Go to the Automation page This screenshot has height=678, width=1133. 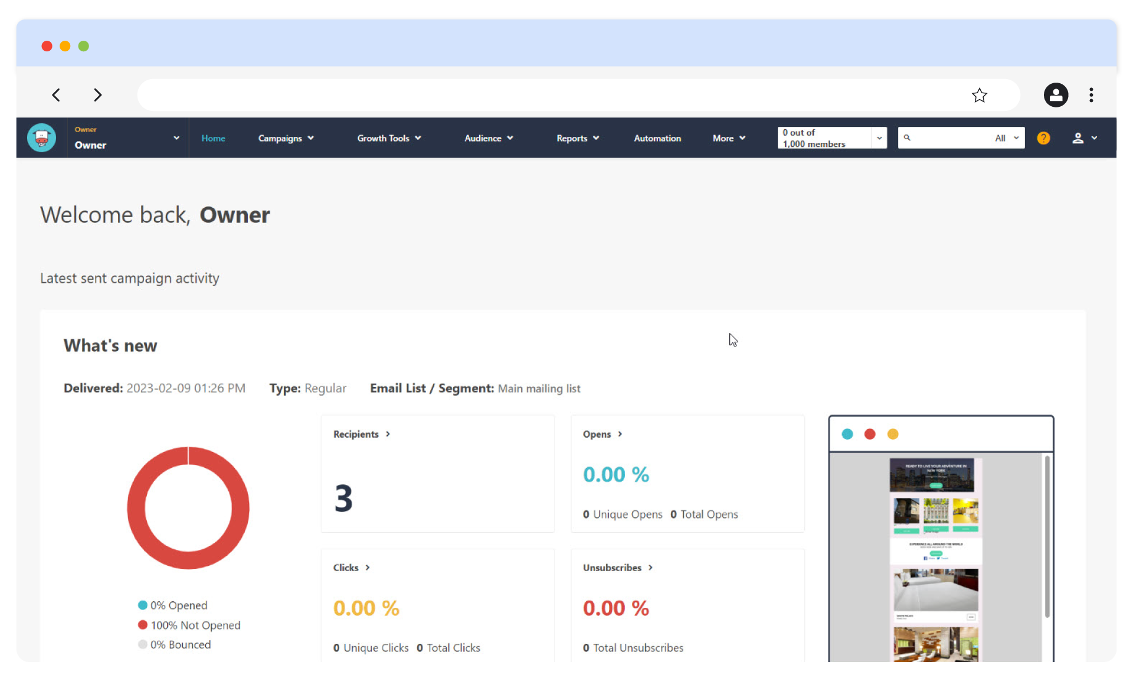(657, 138)
